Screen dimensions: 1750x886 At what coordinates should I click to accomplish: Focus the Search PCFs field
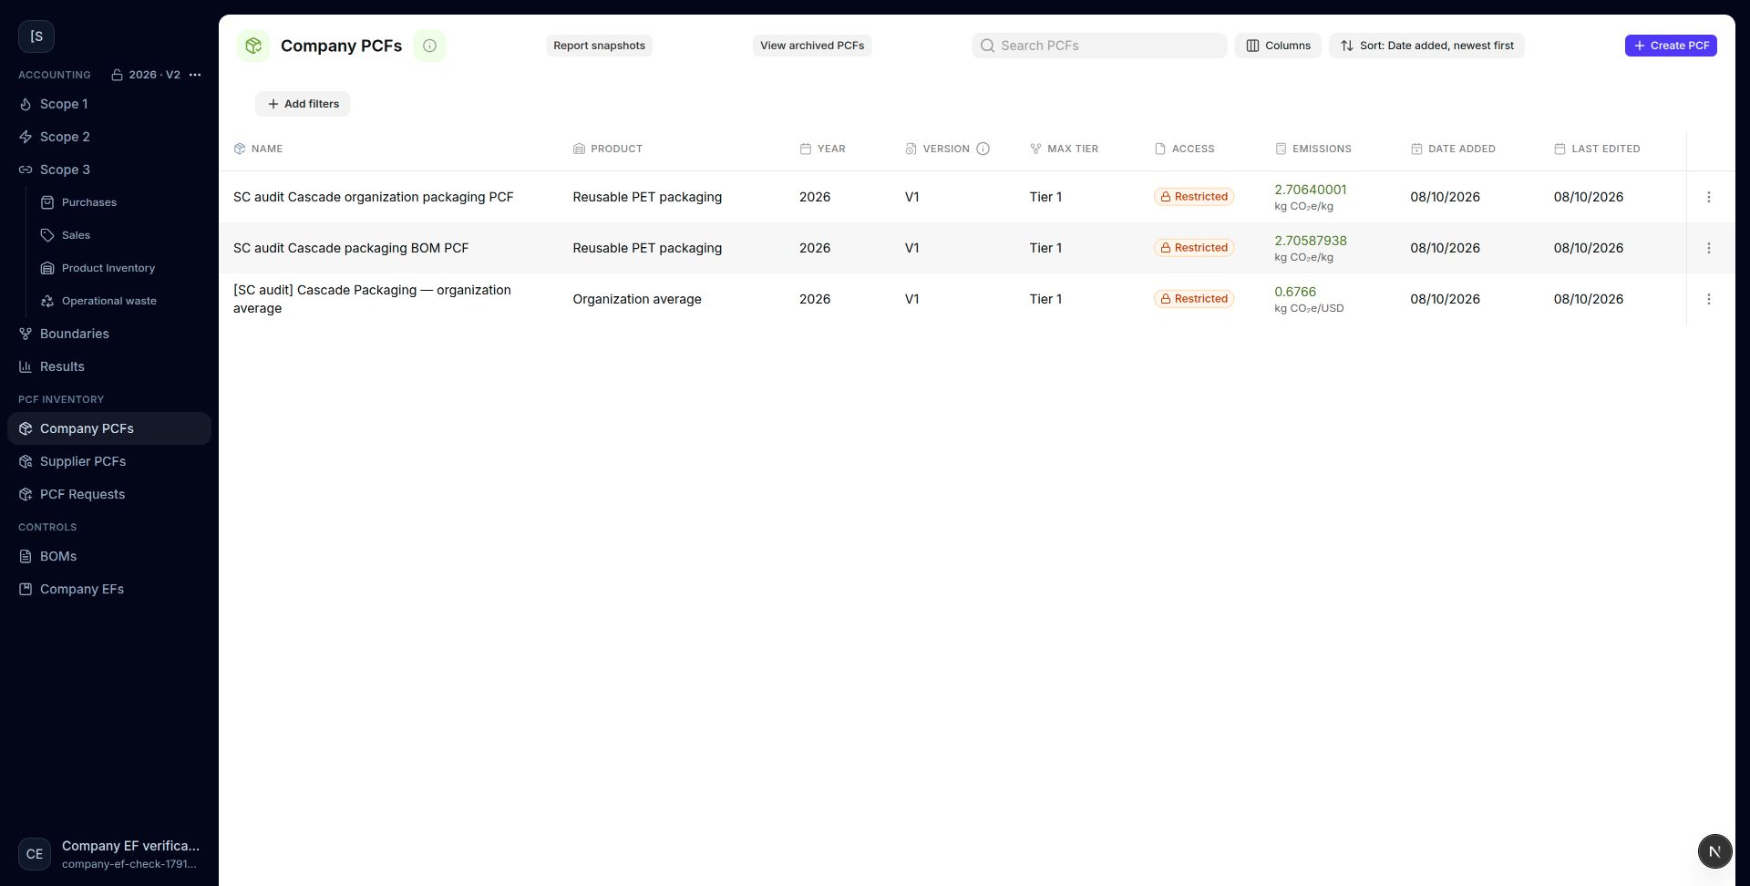1099,46
